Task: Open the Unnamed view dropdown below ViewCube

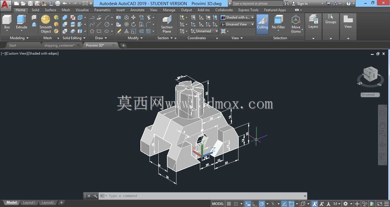Action: point(370,95)
